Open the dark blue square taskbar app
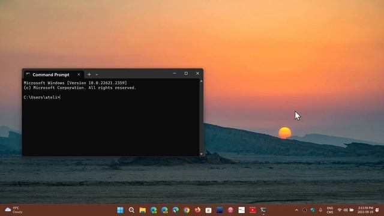This screenshot has width=384, height=216. pyautogui.click(x=220, y=210)
